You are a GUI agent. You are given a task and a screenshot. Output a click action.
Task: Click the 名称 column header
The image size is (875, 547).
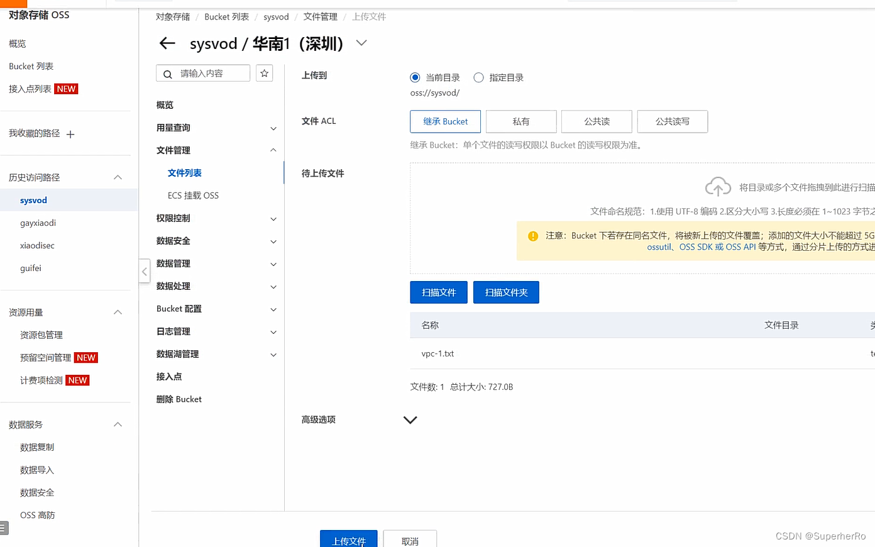[x=430, y=325]
